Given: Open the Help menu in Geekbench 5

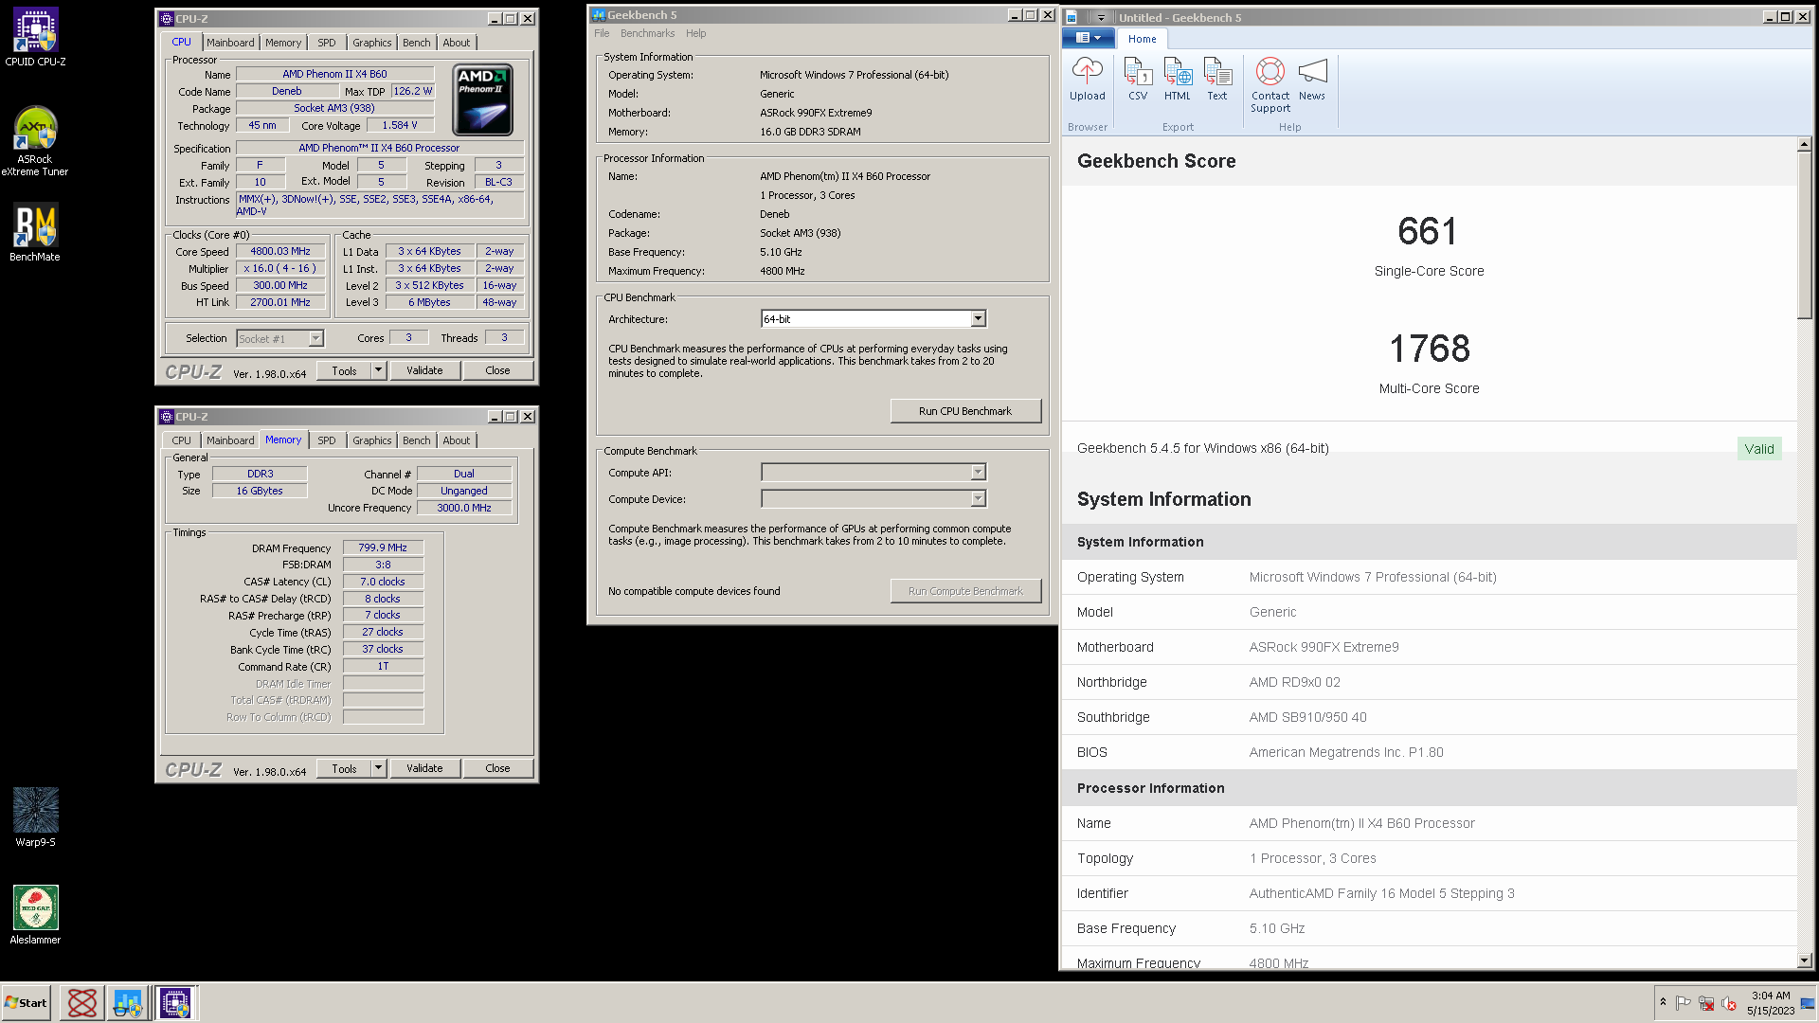Looking at the screenshot, I should pos(695,33).
